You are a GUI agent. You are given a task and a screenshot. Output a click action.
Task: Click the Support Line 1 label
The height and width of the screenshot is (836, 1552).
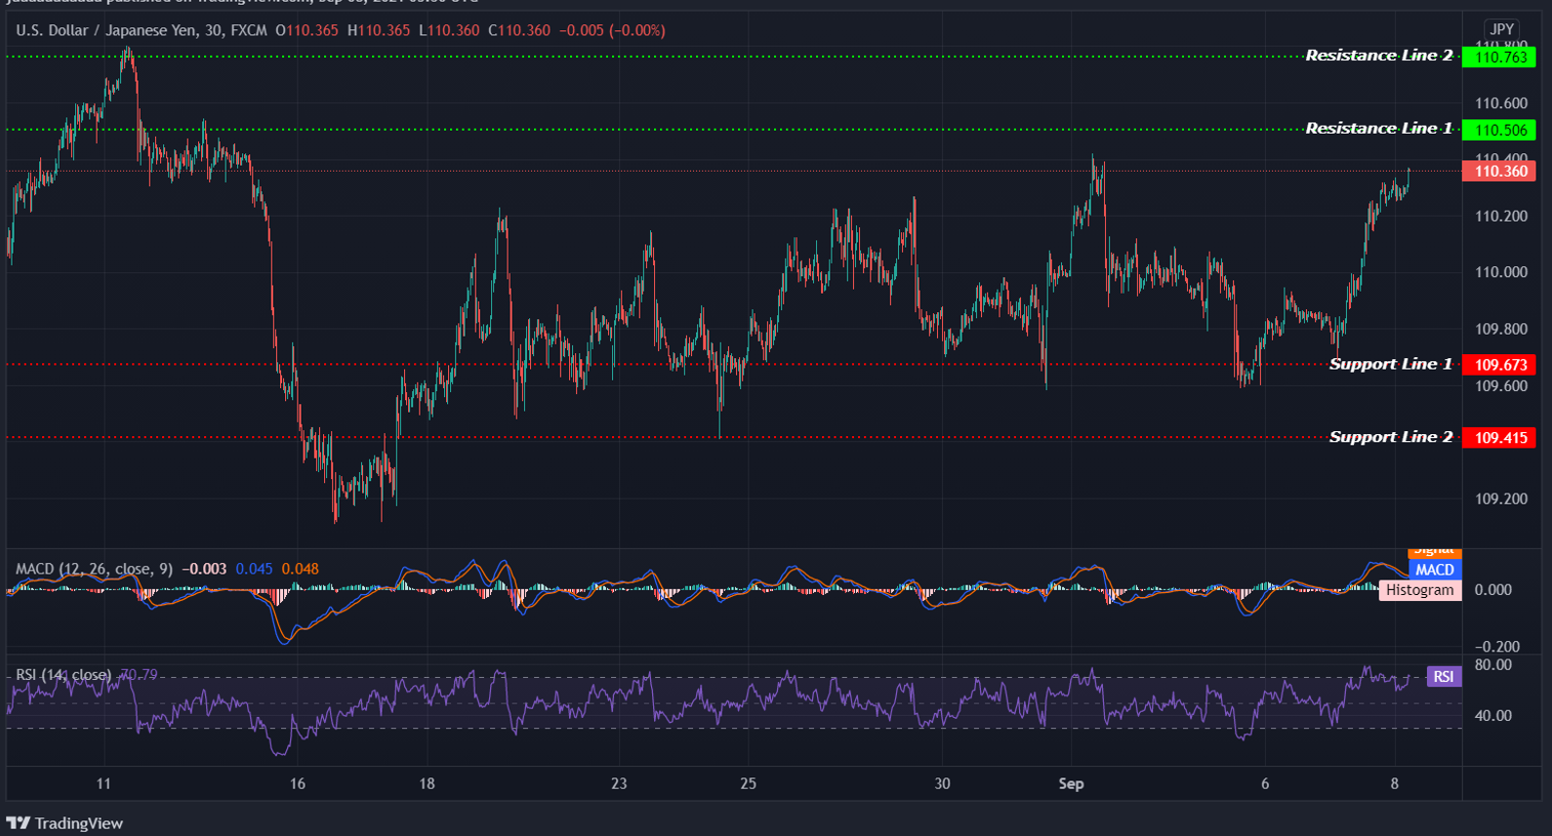(x=1390, y=364)
